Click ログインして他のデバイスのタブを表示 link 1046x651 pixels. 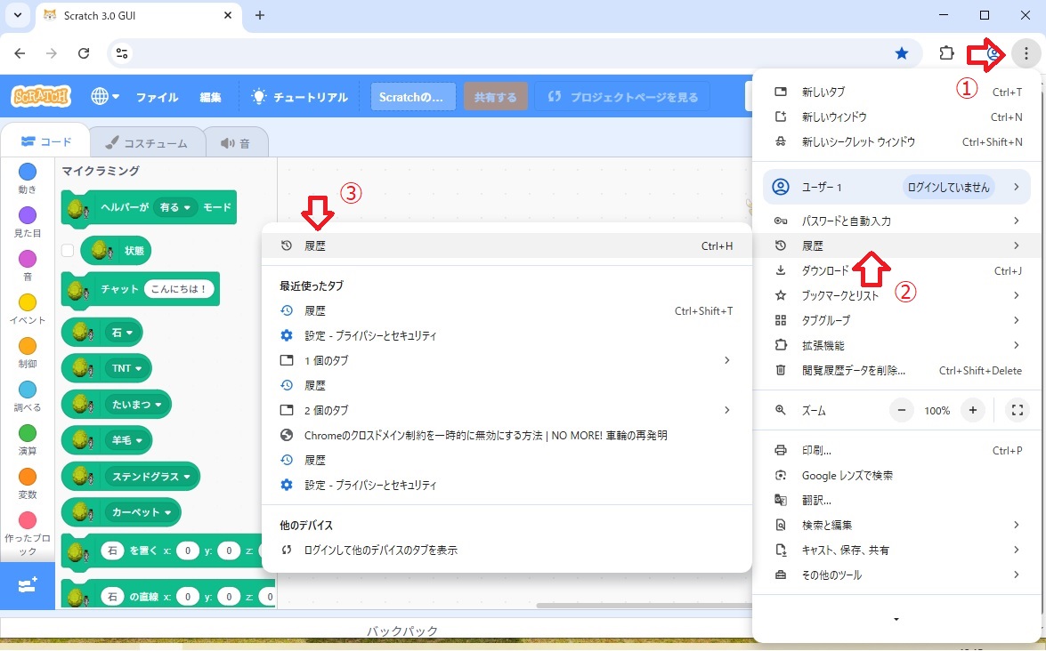point(380,551)
